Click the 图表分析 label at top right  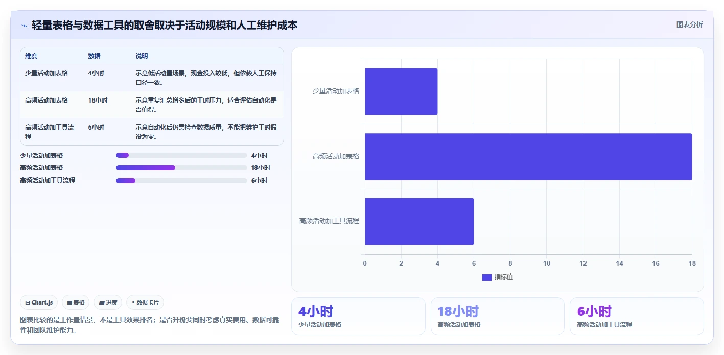pyautogui.click(x=689, y=24)
